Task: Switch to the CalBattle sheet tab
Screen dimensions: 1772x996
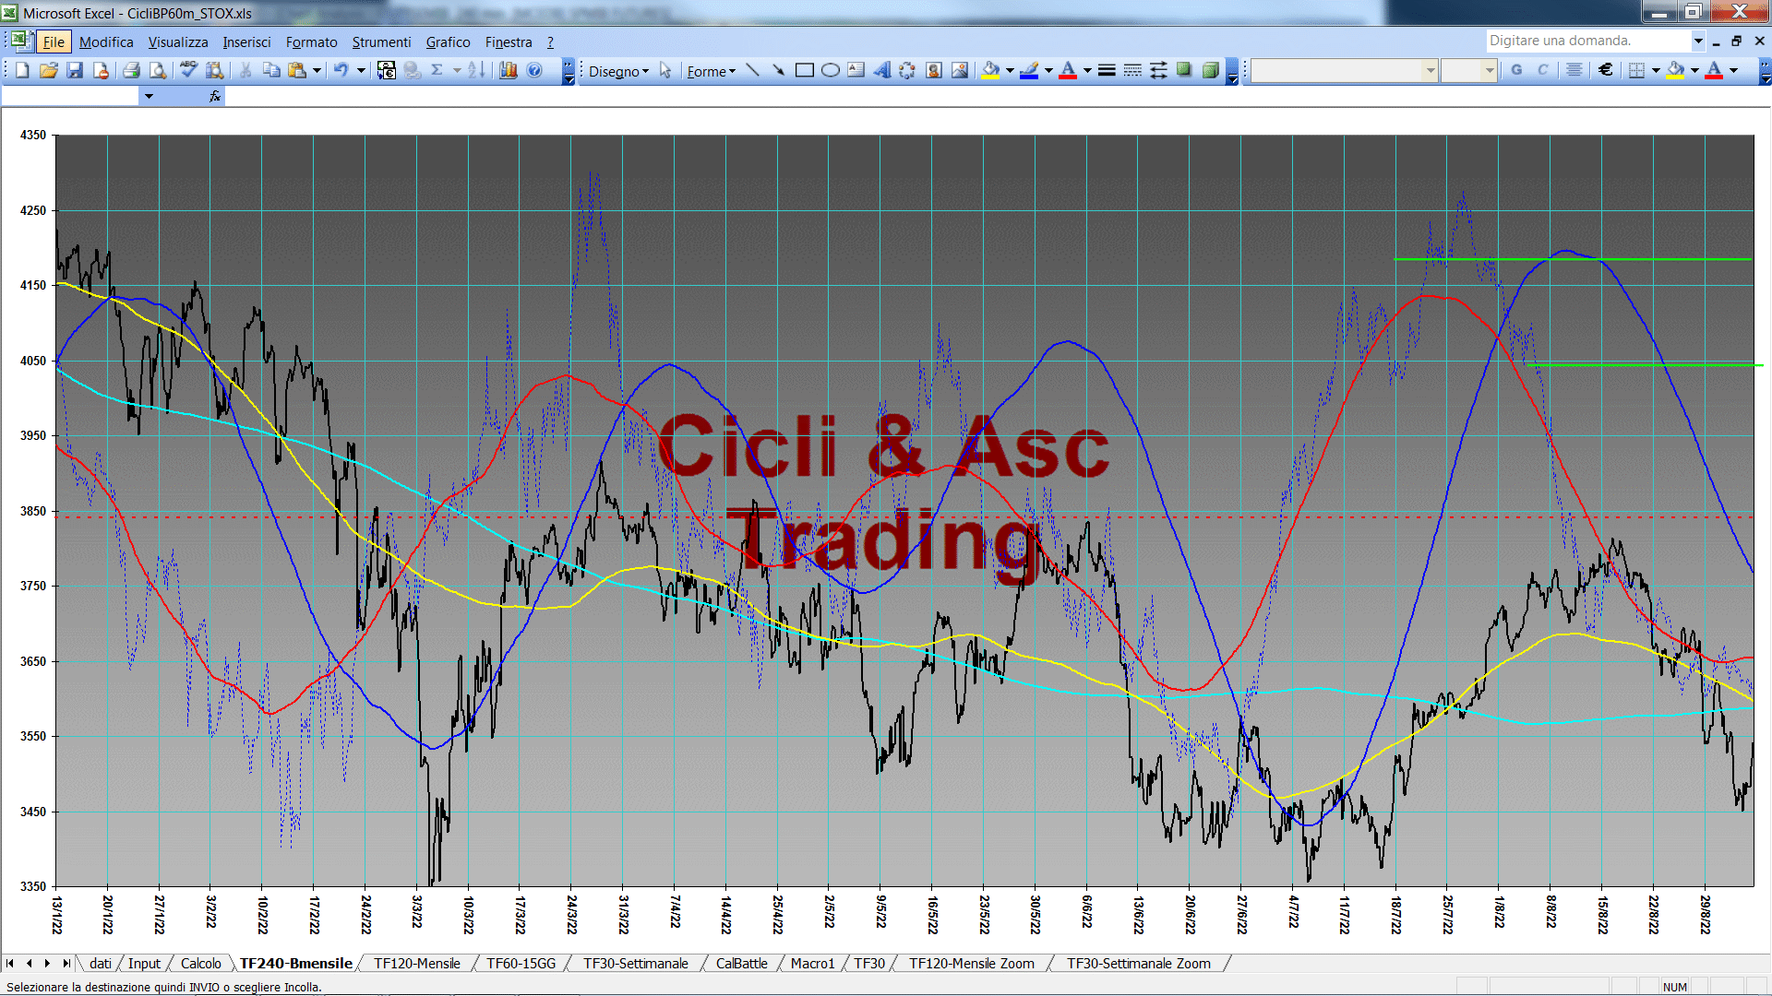Action: [x=741, y=963]
